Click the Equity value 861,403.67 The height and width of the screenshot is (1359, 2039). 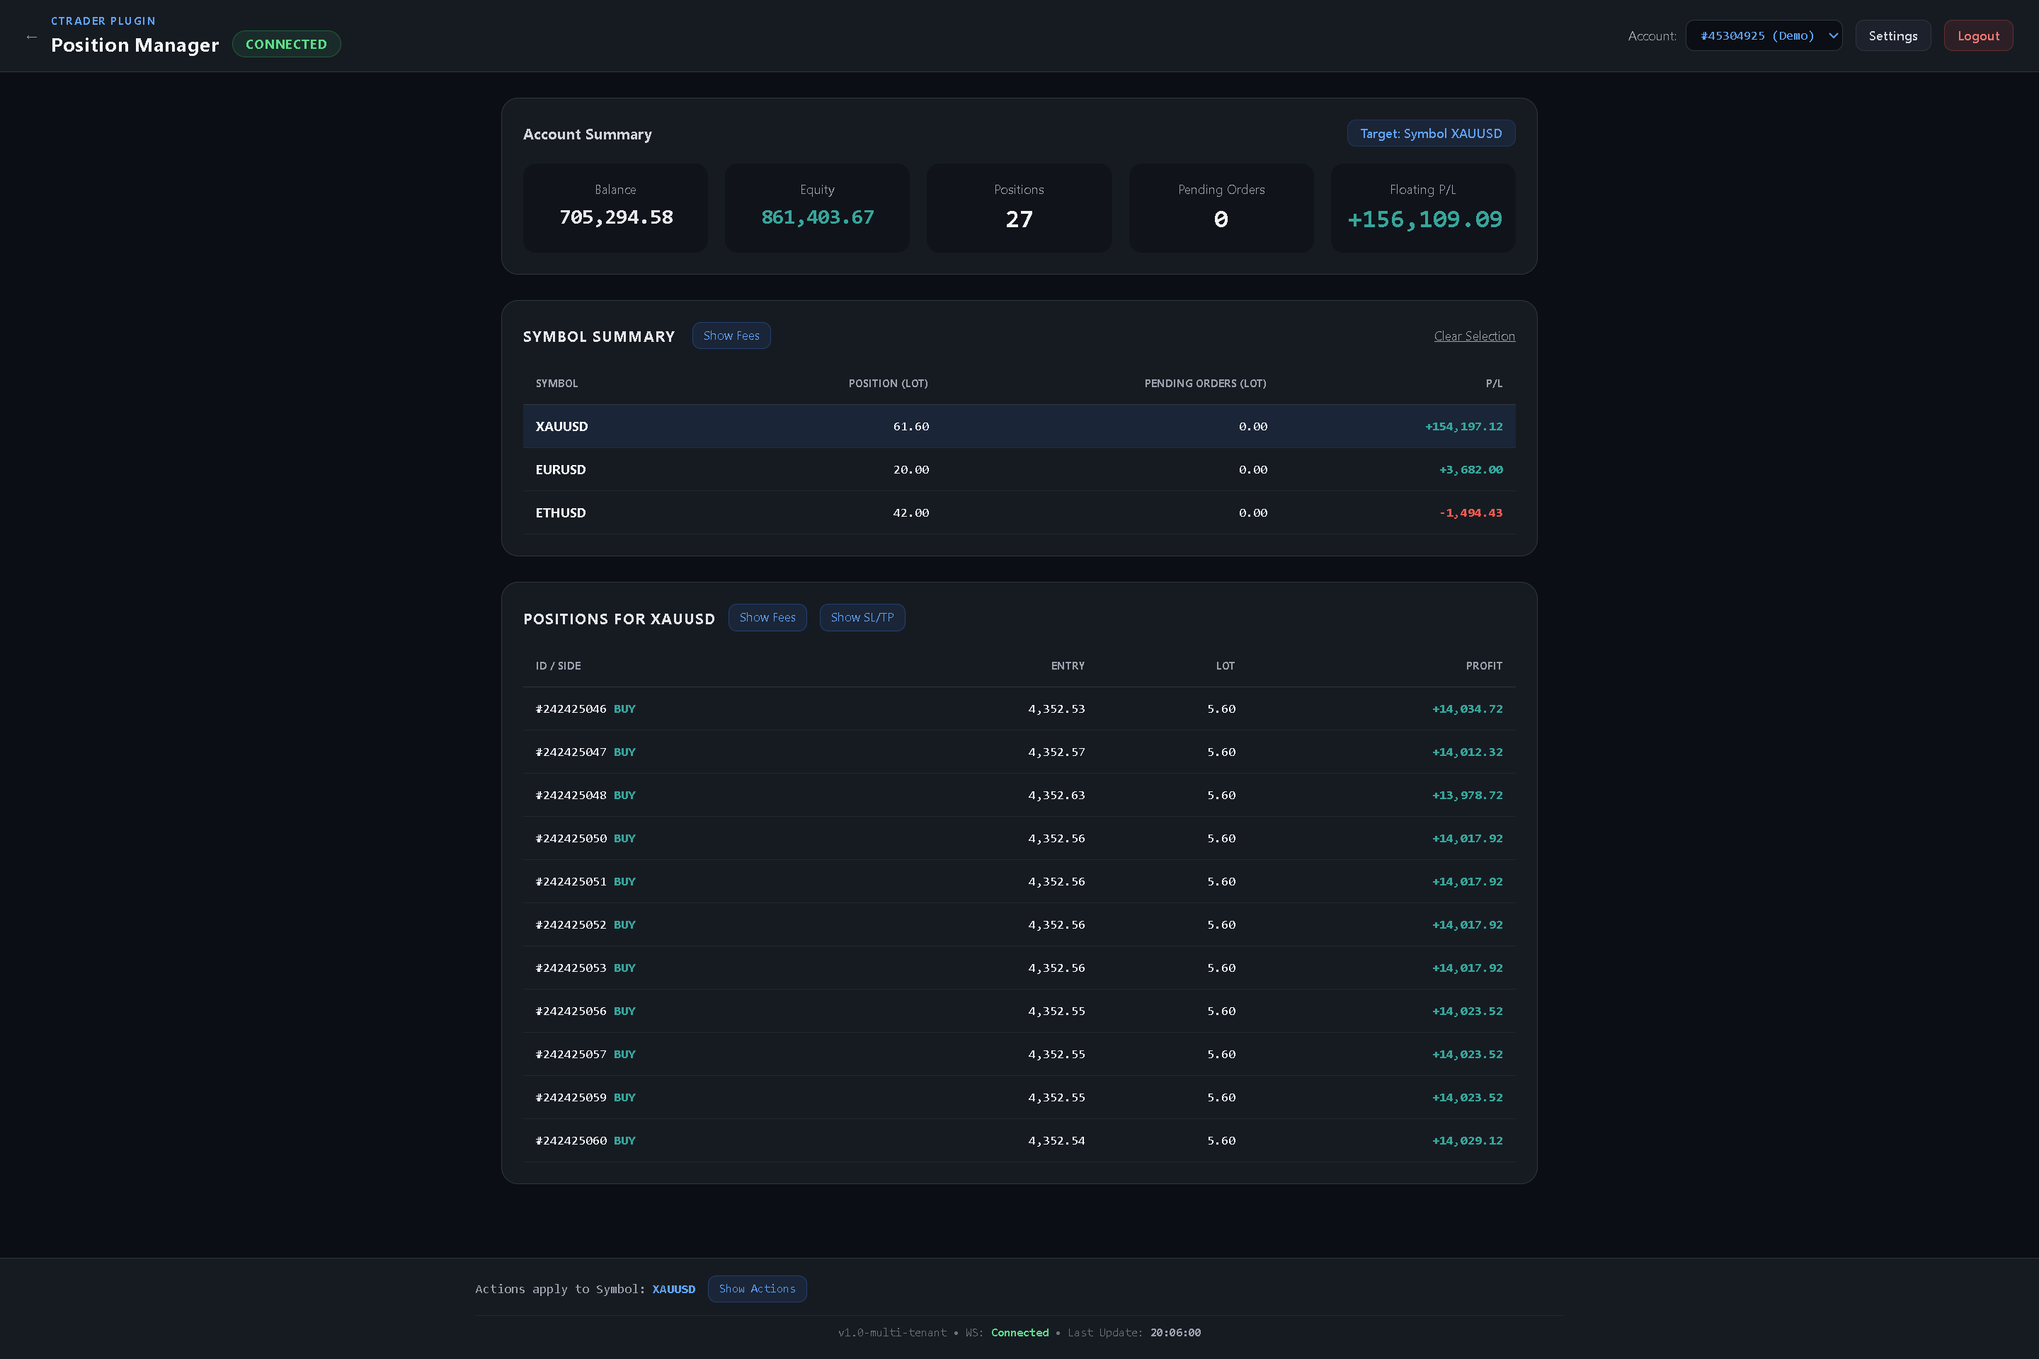point(818,217)
